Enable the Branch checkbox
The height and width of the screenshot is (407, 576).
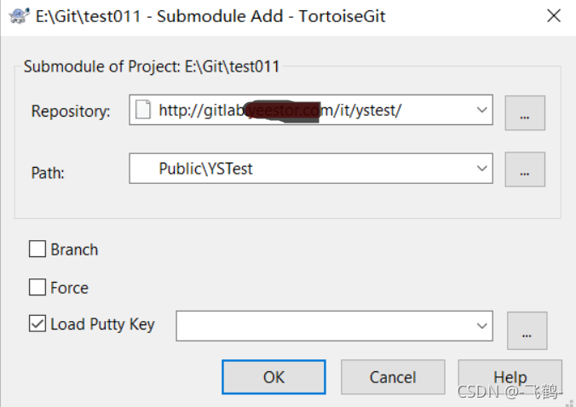coord(37,249)
